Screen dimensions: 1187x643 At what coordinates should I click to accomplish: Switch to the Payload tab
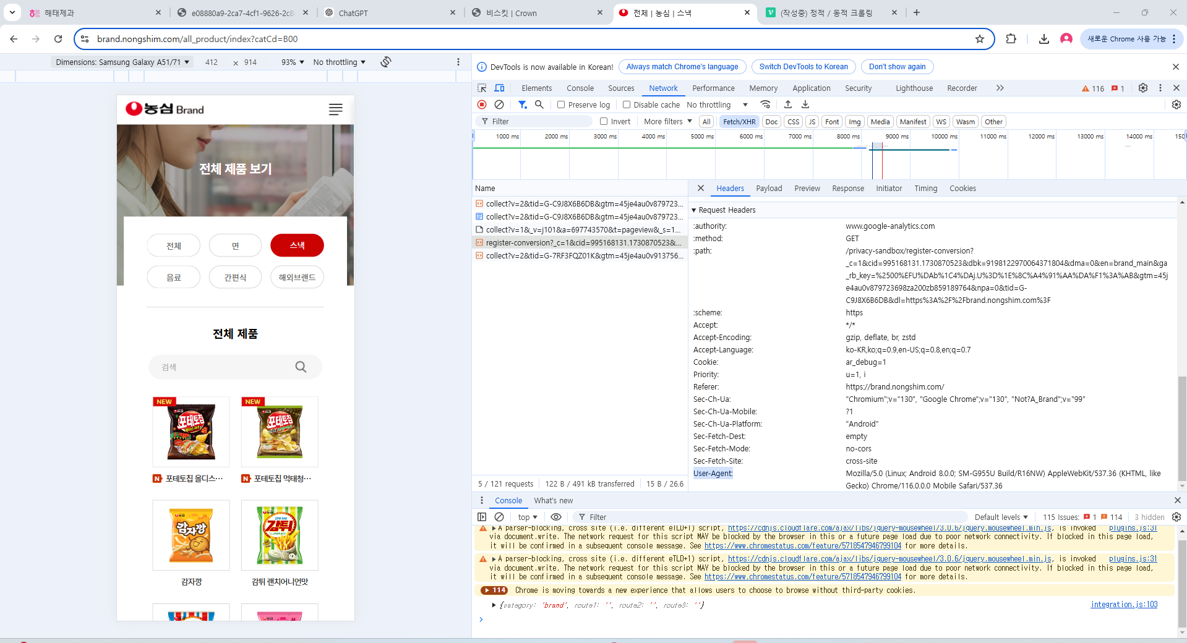click(x=769, y=188)
